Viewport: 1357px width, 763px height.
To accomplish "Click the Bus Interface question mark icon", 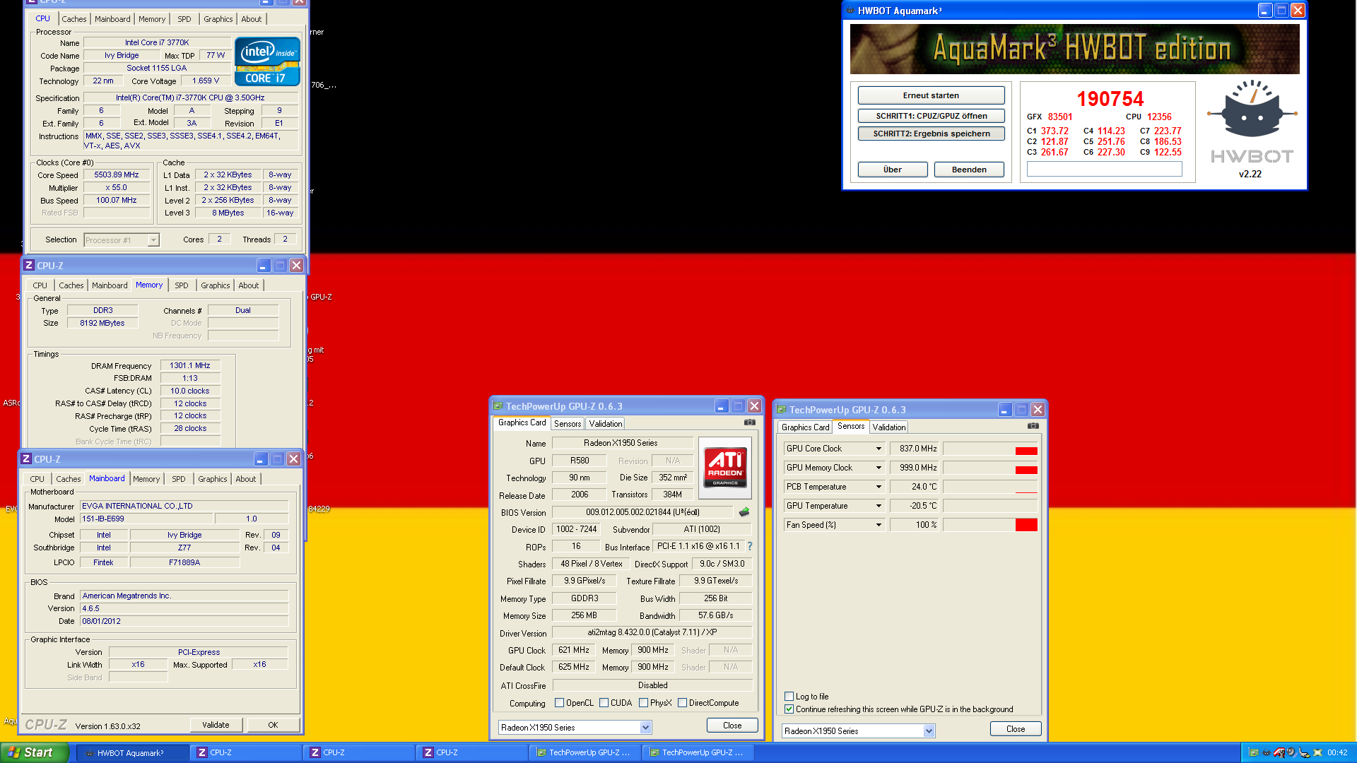I will [x=750, y=546].
